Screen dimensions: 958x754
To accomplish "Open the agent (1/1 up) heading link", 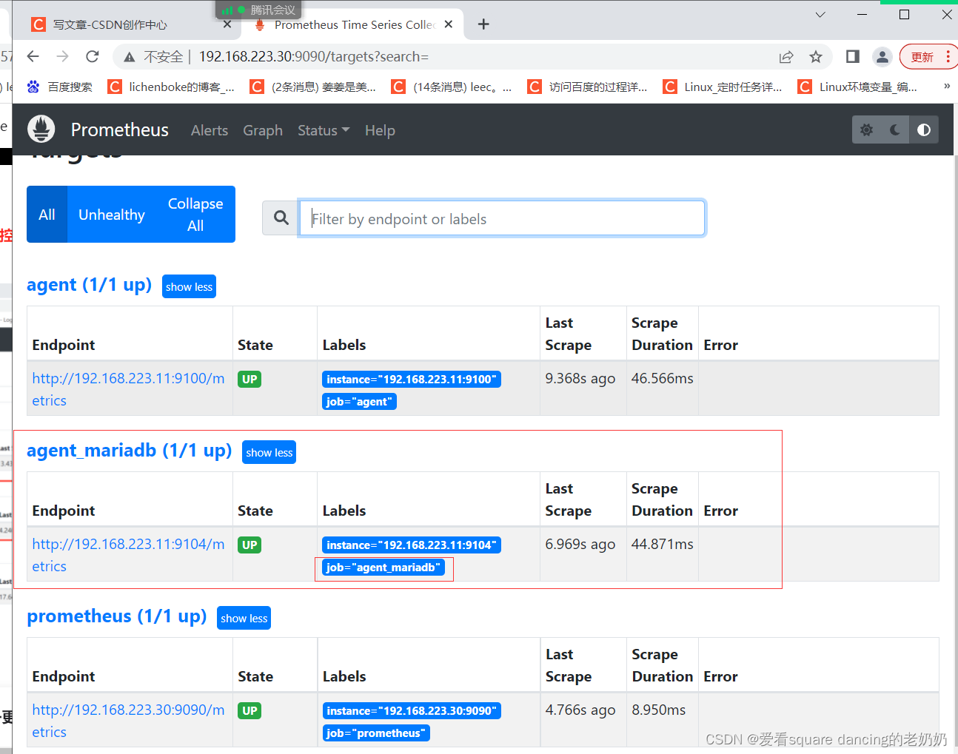I will pyautogui.click(x=89, y=285).
